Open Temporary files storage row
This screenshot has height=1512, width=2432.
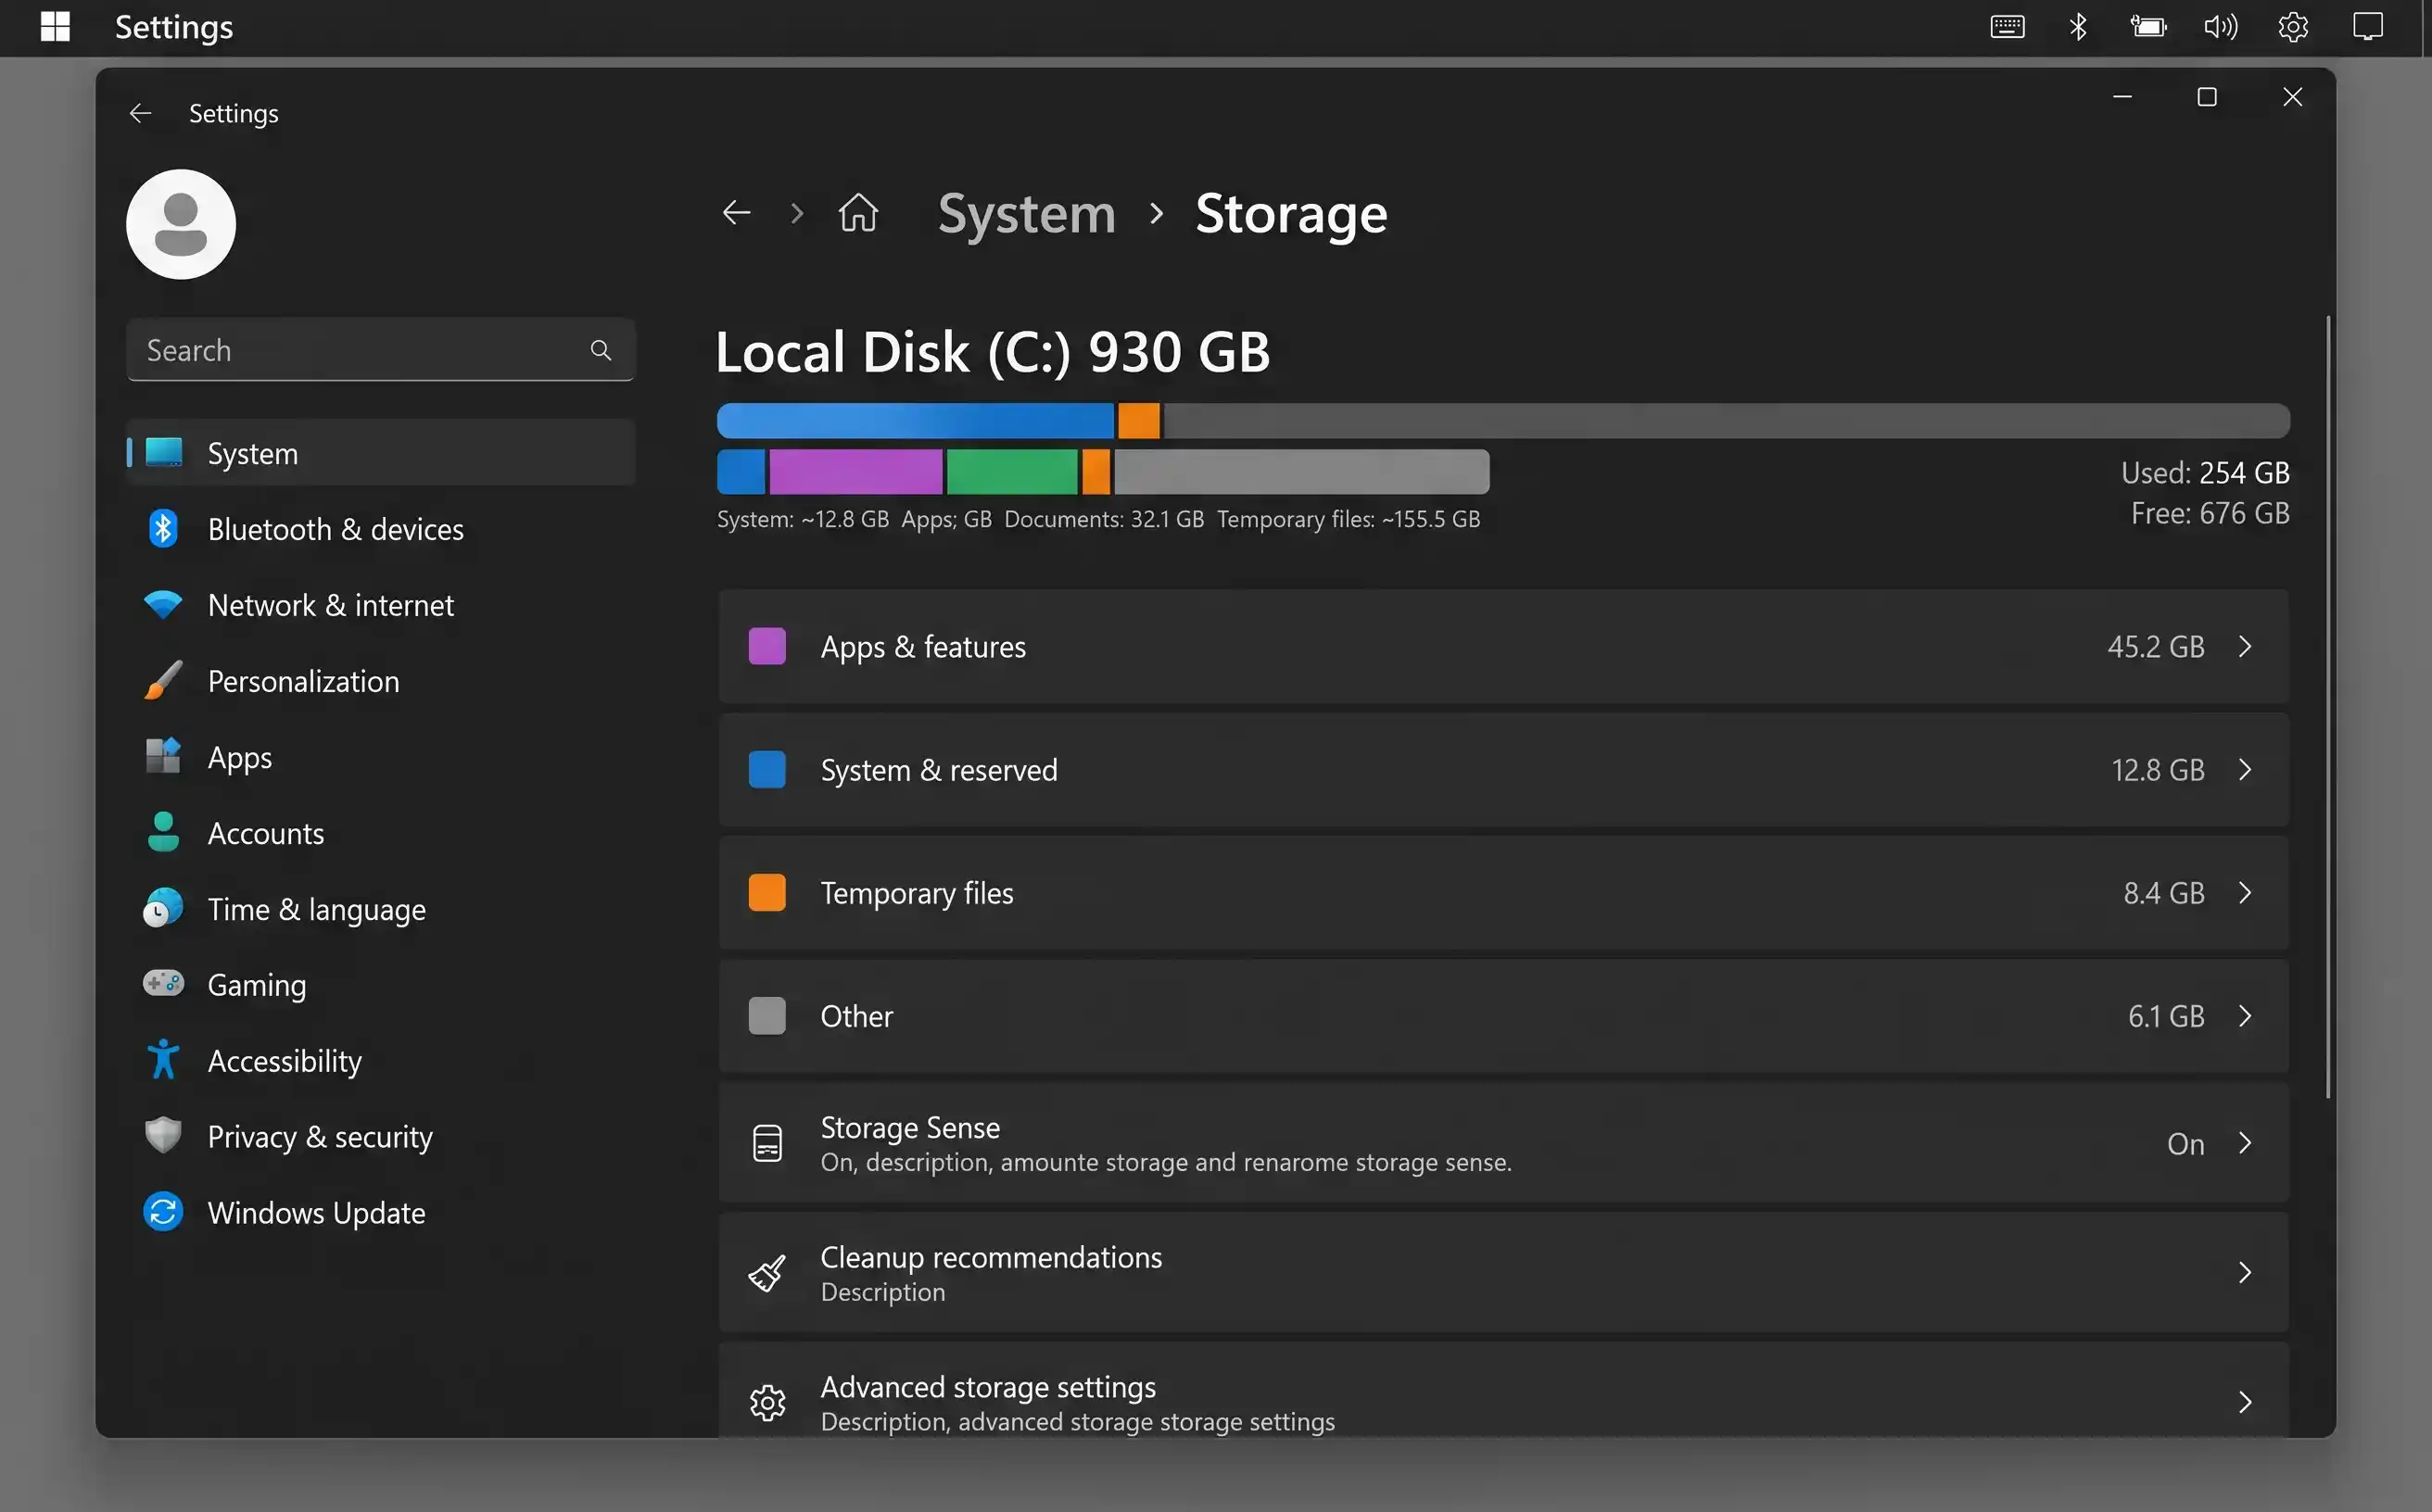[1503, 893]
